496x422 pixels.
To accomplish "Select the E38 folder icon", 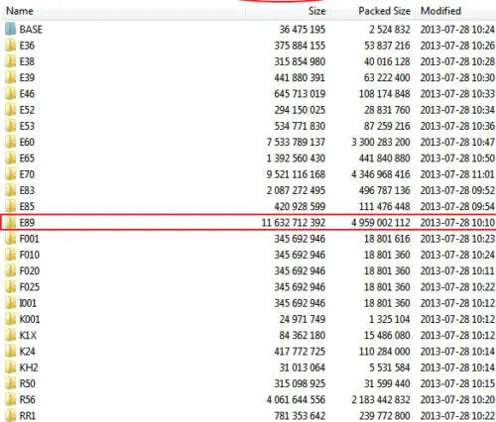I will [10, 61].
